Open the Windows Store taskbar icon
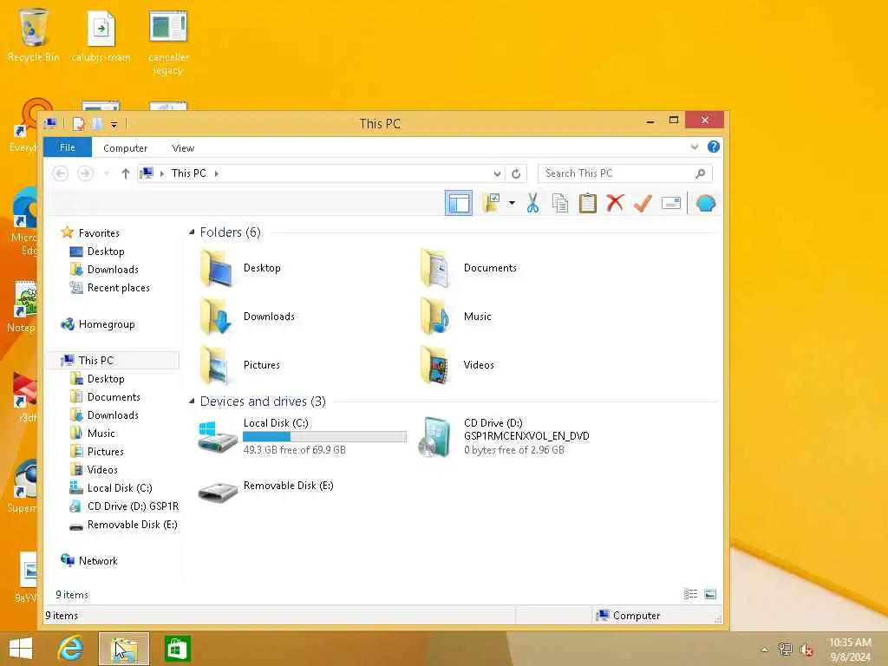The image size is (888, 666). coord(176,648)
